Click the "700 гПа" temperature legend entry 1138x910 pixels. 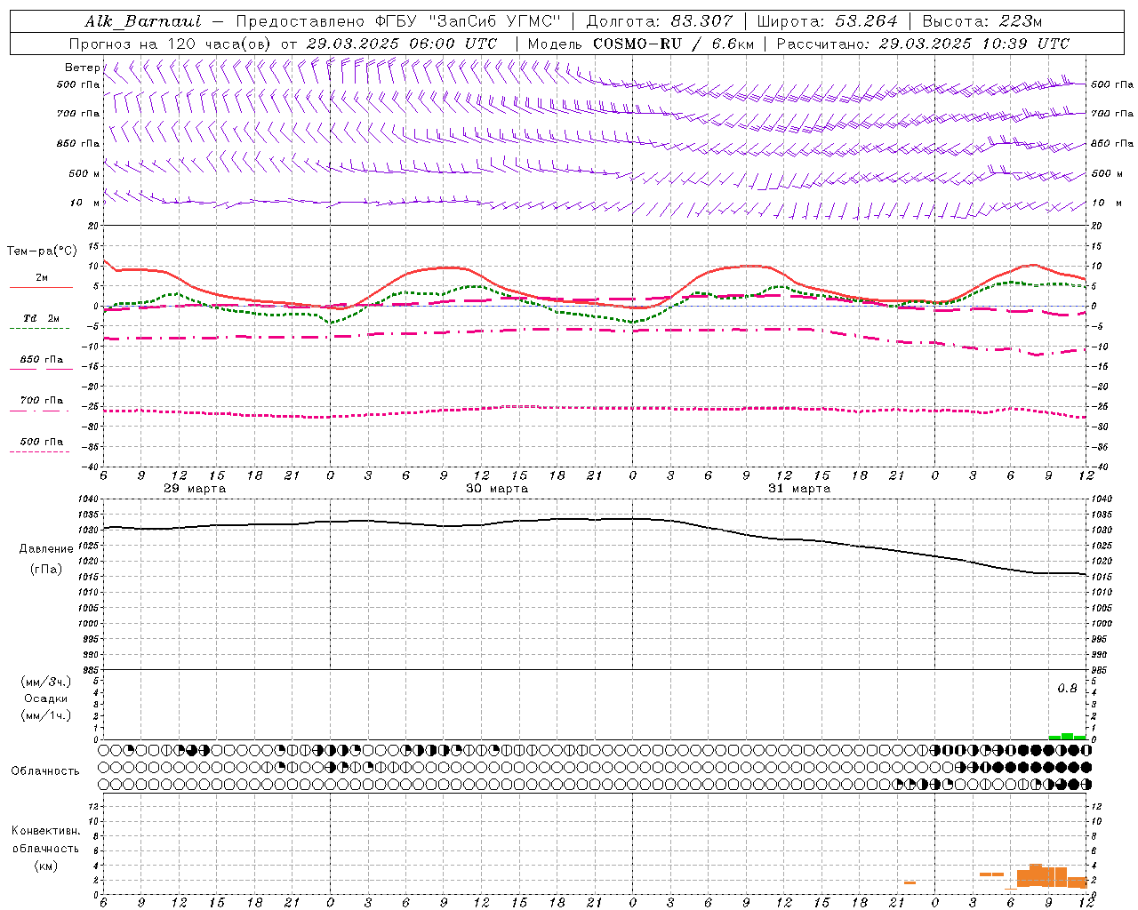click(42, 401)
